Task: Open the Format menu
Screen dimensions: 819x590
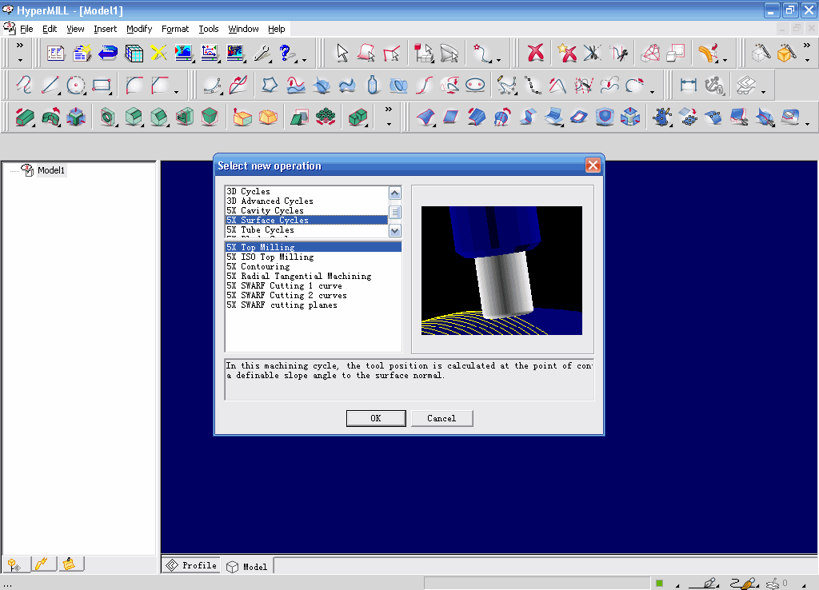Action: point(175,29)
